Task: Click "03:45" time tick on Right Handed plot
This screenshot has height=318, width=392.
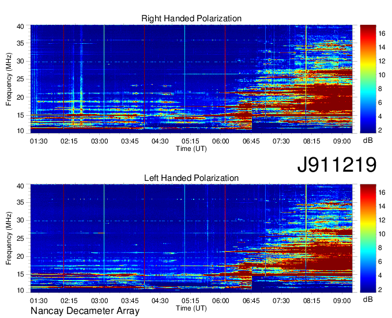Action: point(130,141)
